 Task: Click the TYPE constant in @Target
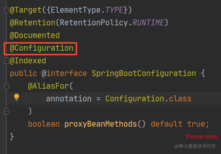[x=115, y=10]
